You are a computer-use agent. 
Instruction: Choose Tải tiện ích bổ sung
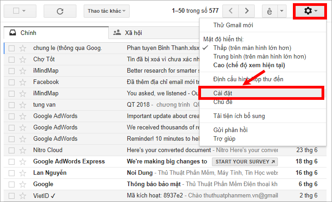239,116
